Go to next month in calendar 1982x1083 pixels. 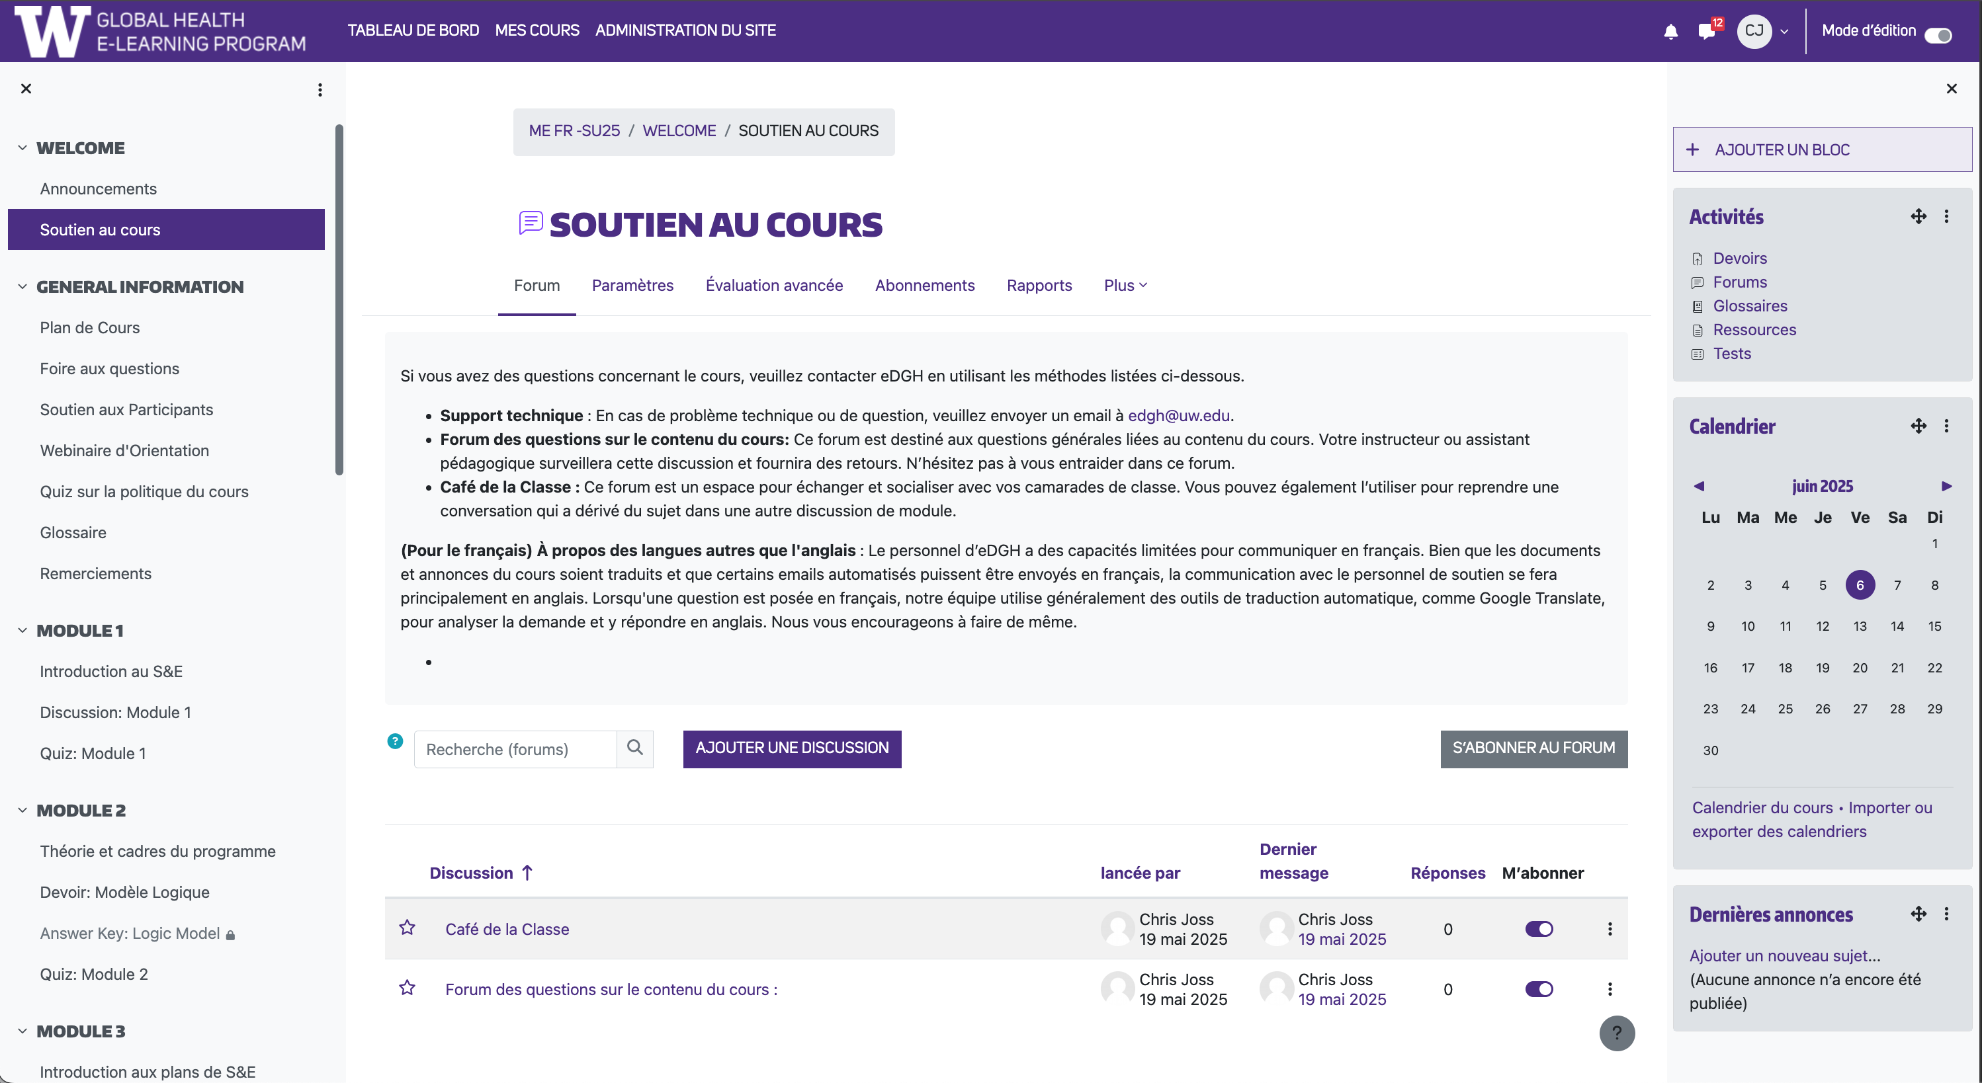tap(1946, 486)
